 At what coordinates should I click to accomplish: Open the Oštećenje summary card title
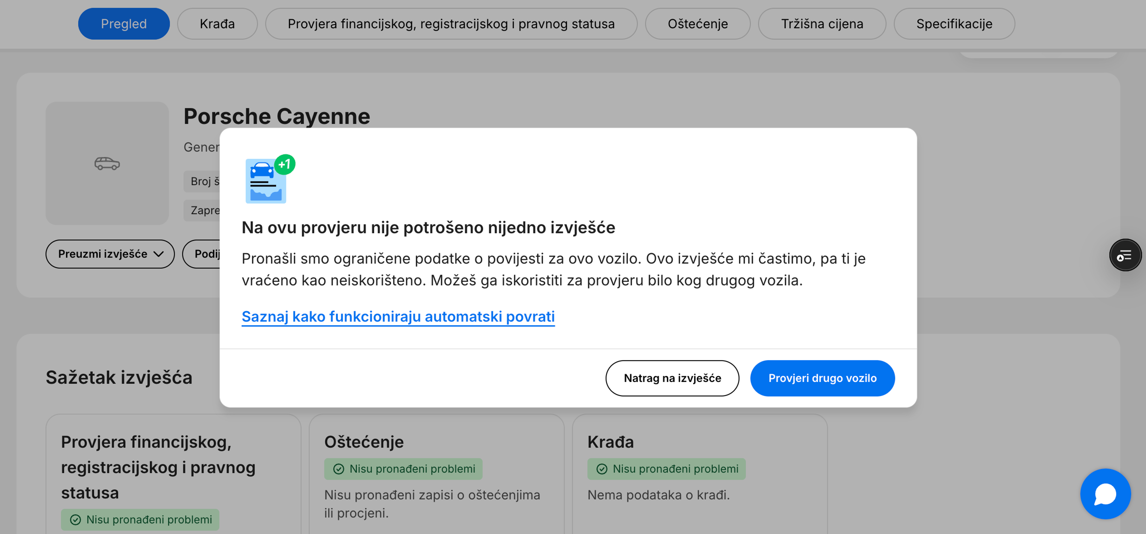364,442
